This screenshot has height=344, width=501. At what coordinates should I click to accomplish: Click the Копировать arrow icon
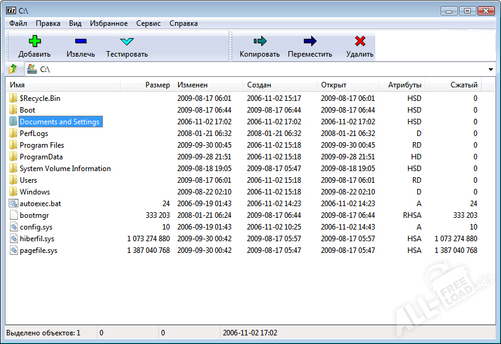tap(259, 42)
